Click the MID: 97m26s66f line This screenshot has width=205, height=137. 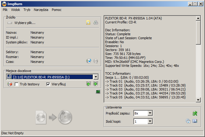135,62
